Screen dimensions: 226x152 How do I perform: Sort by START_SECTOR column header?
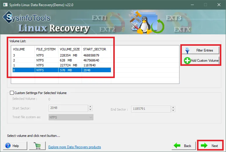pyautogui.click(x=96, y=49)
